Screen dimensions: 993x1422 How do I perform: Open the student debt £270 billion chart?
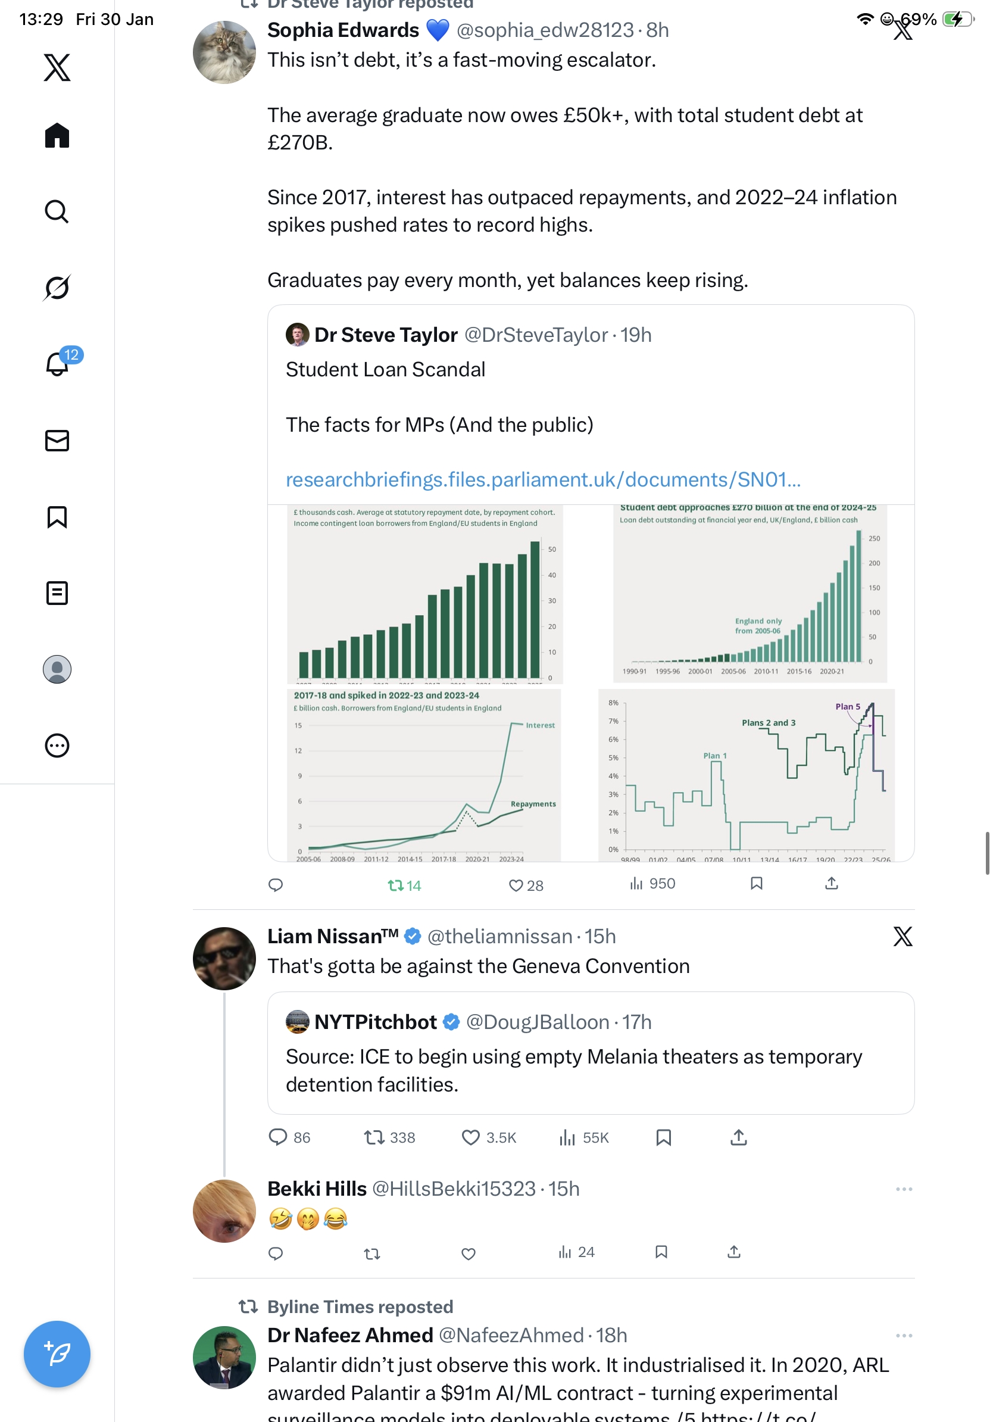coord(749,594)
